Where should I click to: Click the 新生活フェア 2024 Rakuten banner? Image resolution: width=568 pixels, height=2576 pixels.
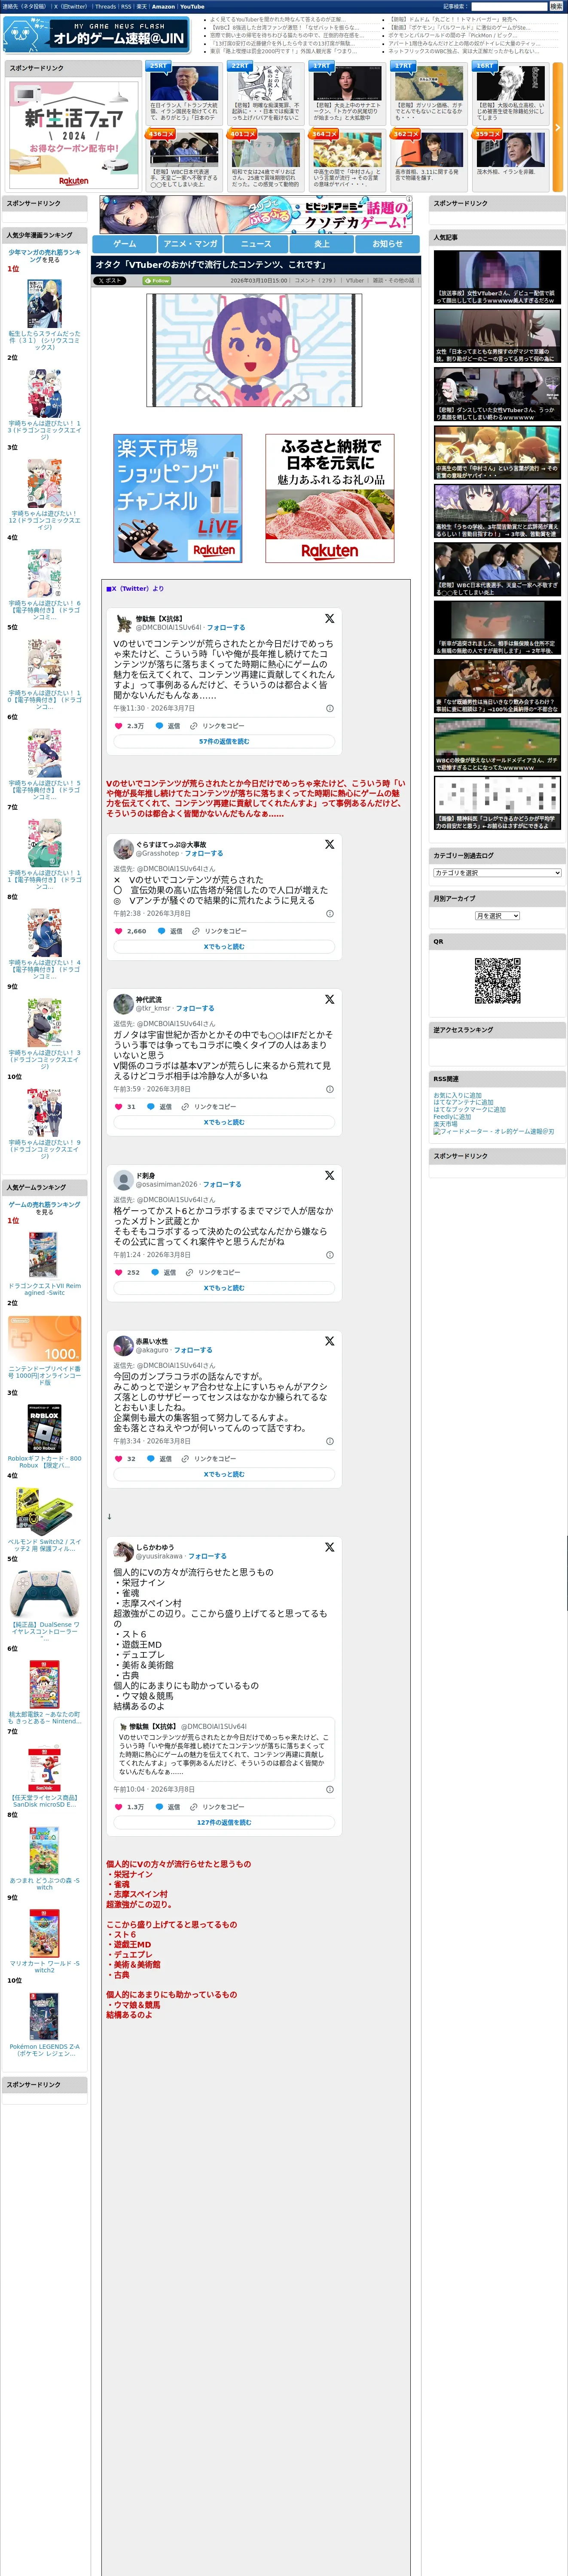pos(73,134)
